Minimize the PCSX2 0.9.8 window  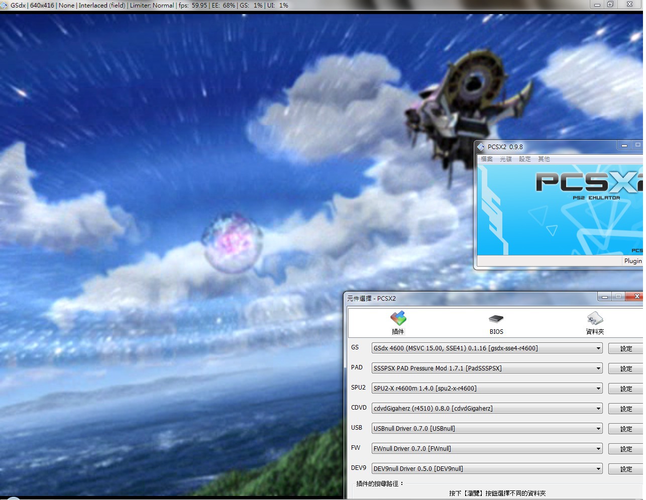[624, 145]
